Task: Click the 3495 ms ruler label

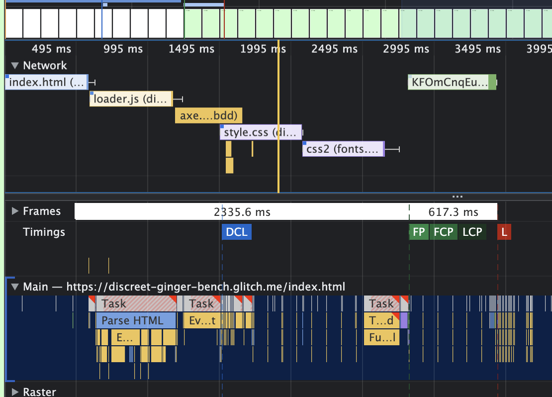Action: [478, 49]
